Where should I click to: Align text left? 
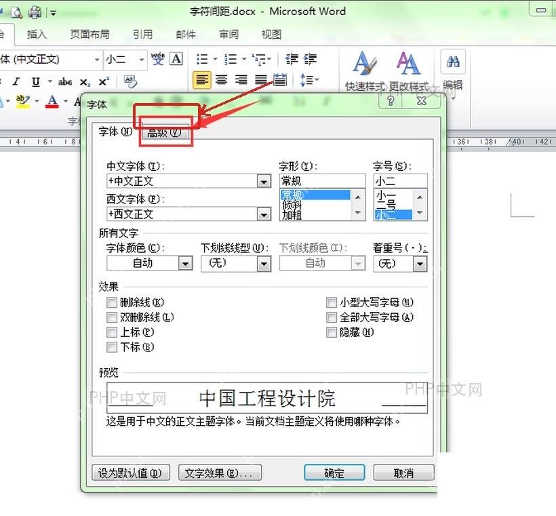pos(202,80)
